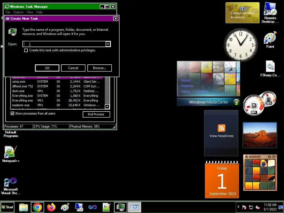Click the End Process button
The width and height of the screenshot is (284, 213).
[96, 114]
